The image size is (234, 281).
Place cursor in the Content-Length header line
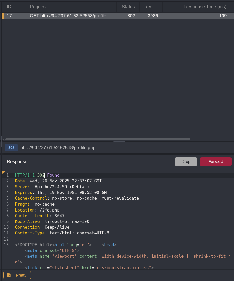(x=40, y=216)
